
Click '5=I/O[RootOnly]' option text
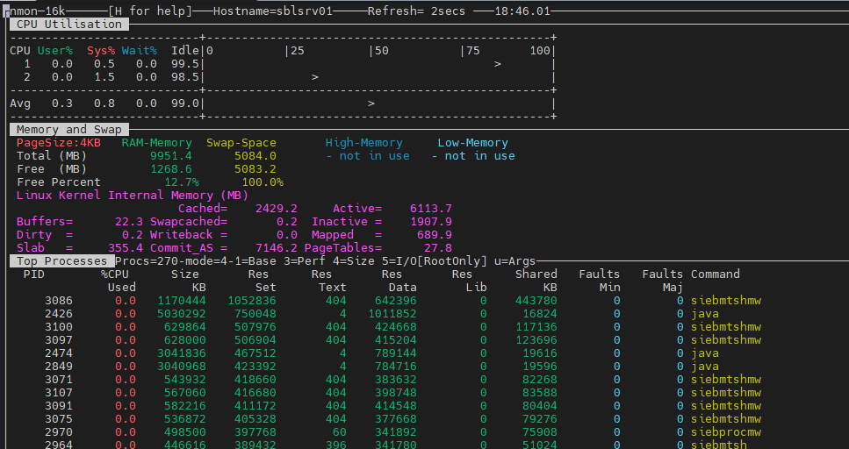435,261
